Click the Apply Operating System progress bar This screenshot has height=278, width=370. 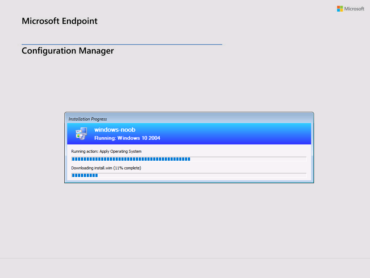tap(189, 159)
